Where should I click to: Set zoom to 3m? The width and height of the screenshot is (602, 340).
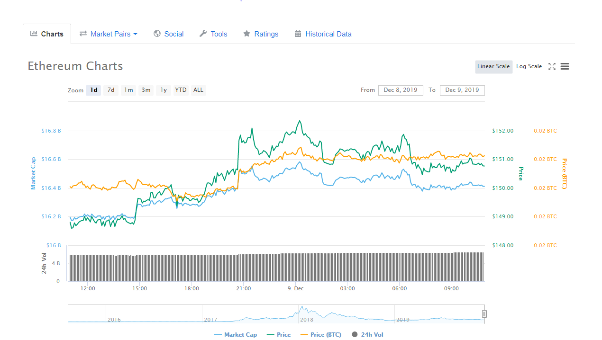pos(146,90)
